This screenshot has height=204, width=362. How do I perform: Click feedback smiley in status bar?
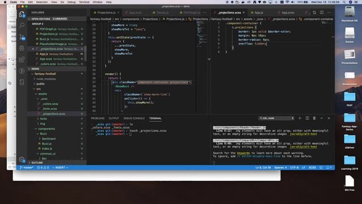click(x=321, y=168)
